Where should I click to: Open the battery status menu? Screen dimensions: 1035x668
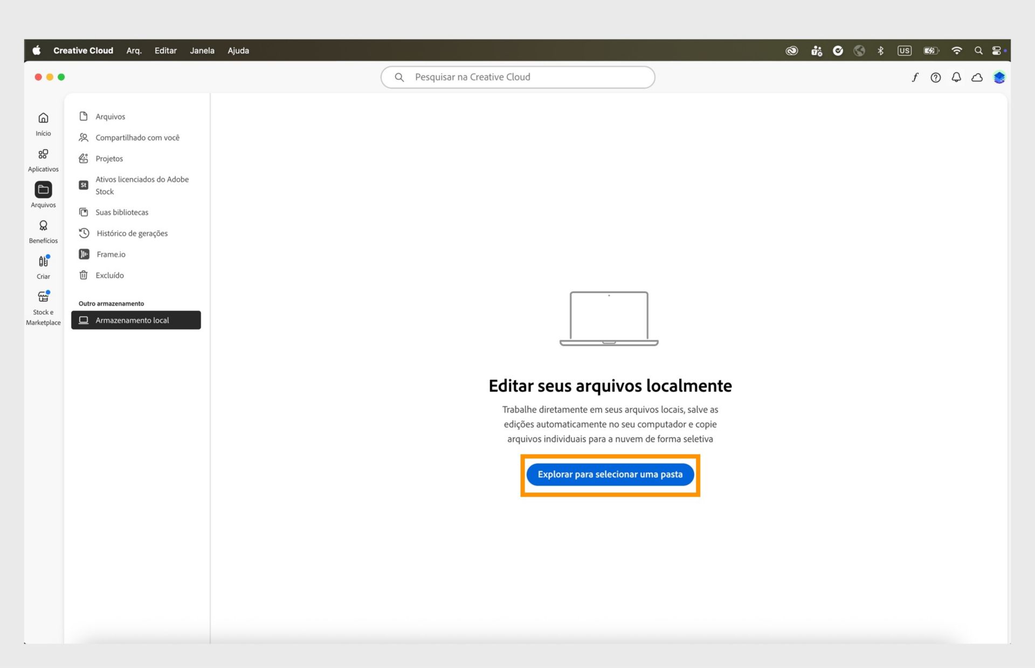click(931, 51)
